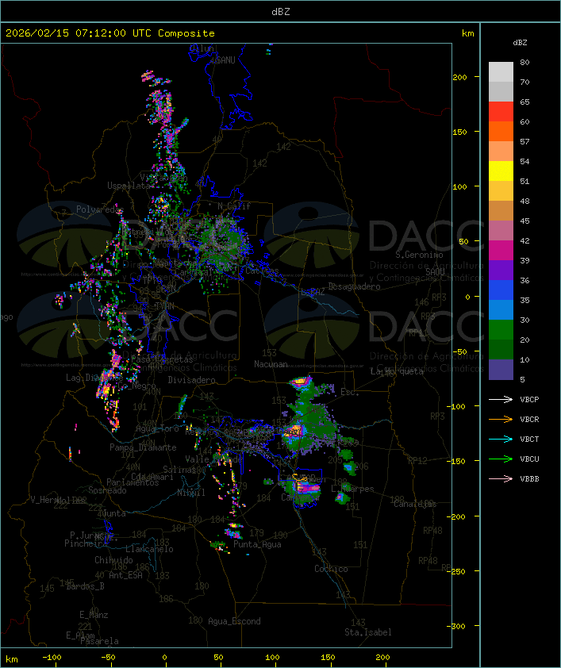Image resolution: width=561 pixels, height=668 pixels.
Task: Click the Uspallata map label
Action: coord(129,186)
